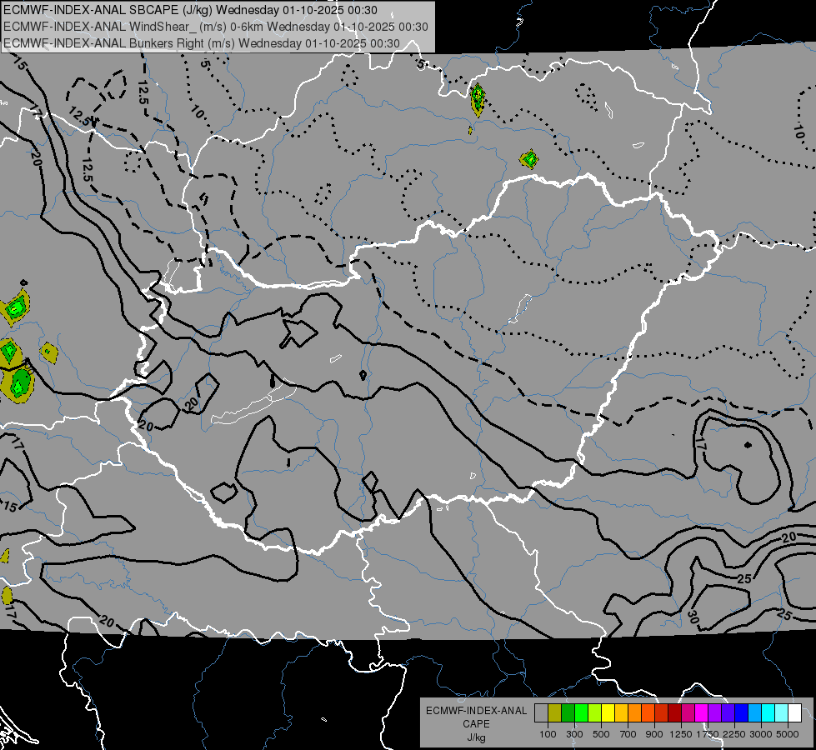
Task: Click the legend value 900
Action: [654, 734]
